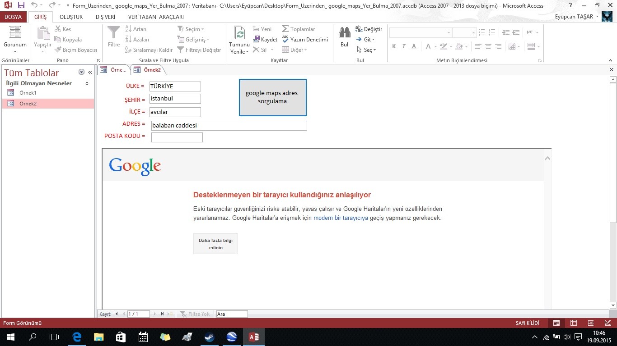The width and height of the screenshot is (617, 346).
Task: Select Örnek2 in navigation pane
Action: coord(48,104)
